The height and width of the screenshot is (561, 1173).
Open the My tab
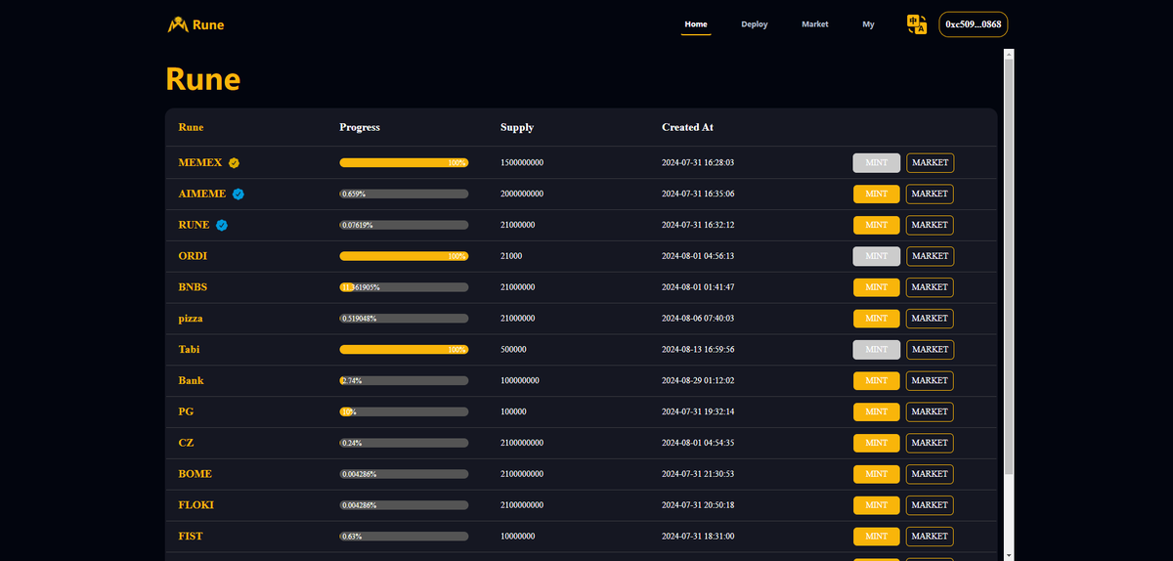tap(869, 24)
